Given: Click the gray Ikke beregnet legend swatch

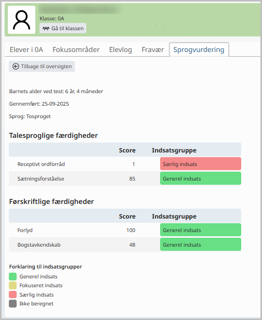Looking at the screenshot, I should pos(12,304).
